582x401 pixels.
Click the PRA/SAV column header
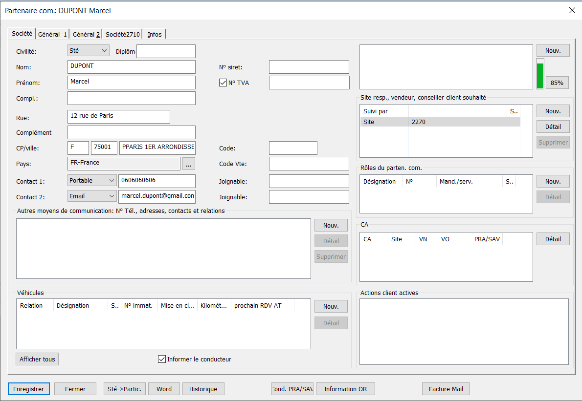481,239
